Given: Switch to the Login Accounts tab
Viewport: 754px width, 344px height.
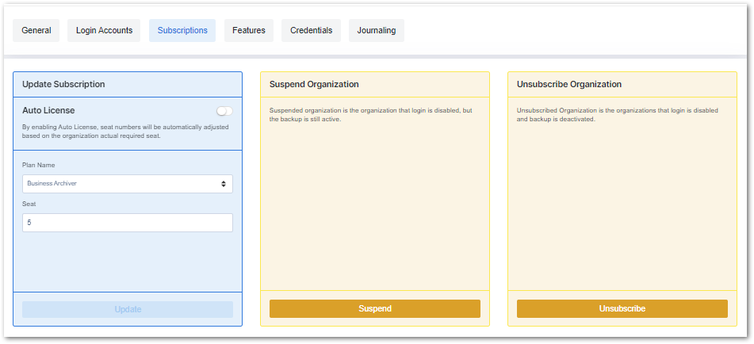Looking at the screenshot, I should [104, 31].
